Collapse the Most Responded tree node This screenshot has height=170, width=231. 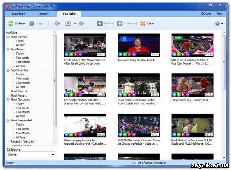(8, 121)
